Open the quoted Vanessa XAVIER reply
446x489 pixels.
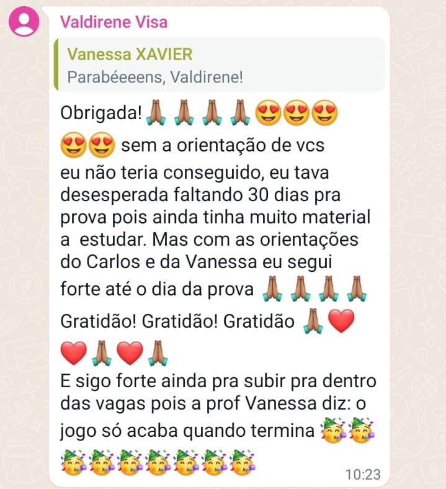[220, 65]
